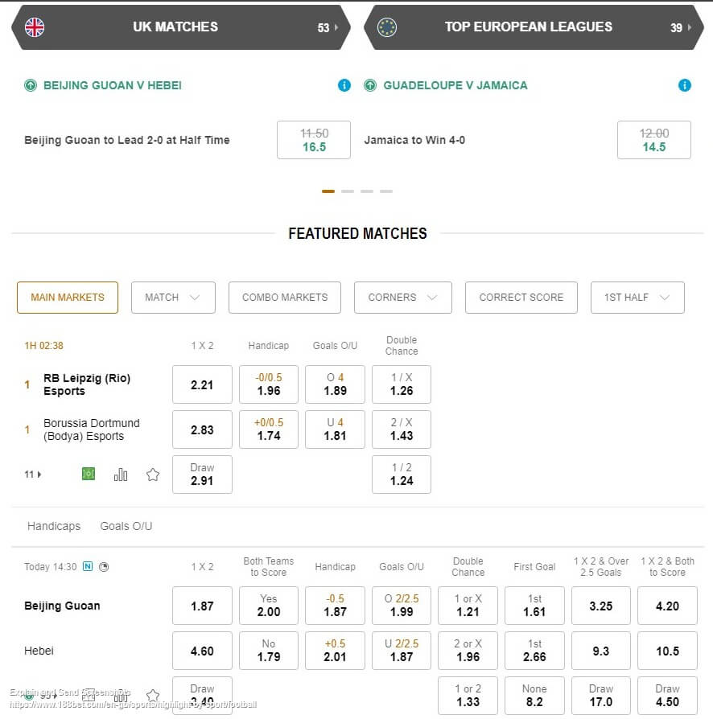The width and height of the screenshot is (713, 719).
Task: Select Hebei handicap +0.5 at 2.01
Action: [335, 651]
